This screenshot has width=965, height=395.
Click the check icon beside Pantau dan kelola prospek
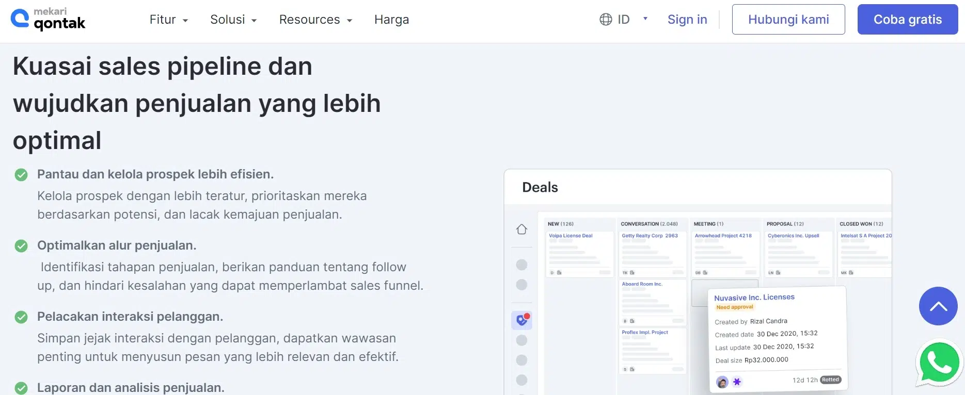coord(21,175)
